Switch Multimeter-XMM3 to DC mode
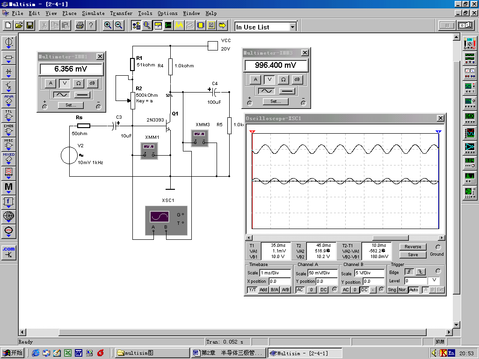 coord(288,91)
